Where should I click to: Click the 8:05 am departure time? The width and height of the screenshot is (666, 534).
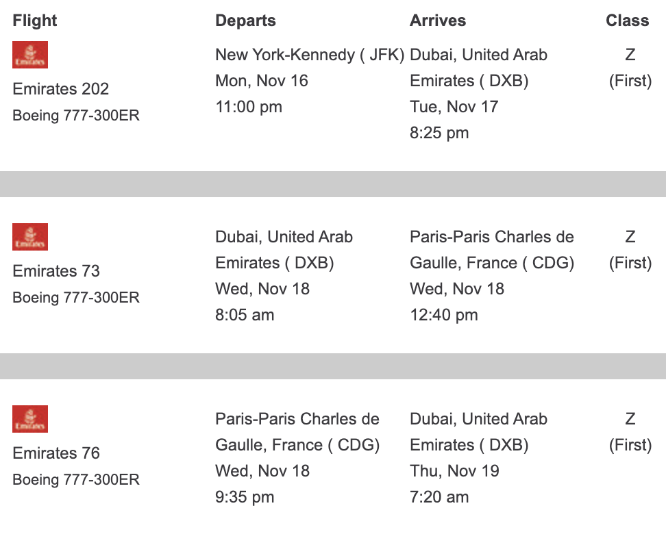(x=245, y=315)
